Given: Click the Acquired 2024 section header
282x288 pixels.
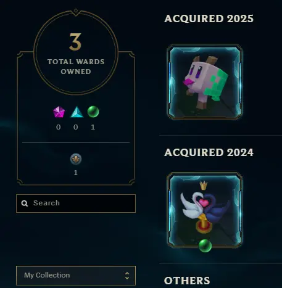Looking at the screenshot, I should point(209,152).
